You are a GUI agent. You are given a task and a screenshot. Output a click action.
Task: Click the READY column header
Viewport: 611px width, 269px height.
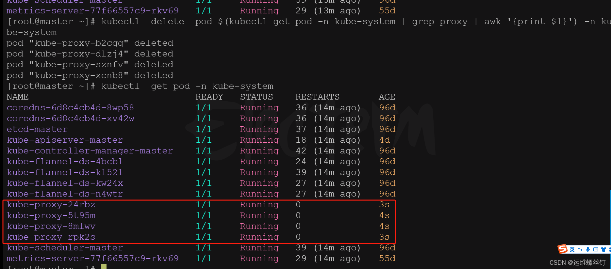(x=209, y=97)
